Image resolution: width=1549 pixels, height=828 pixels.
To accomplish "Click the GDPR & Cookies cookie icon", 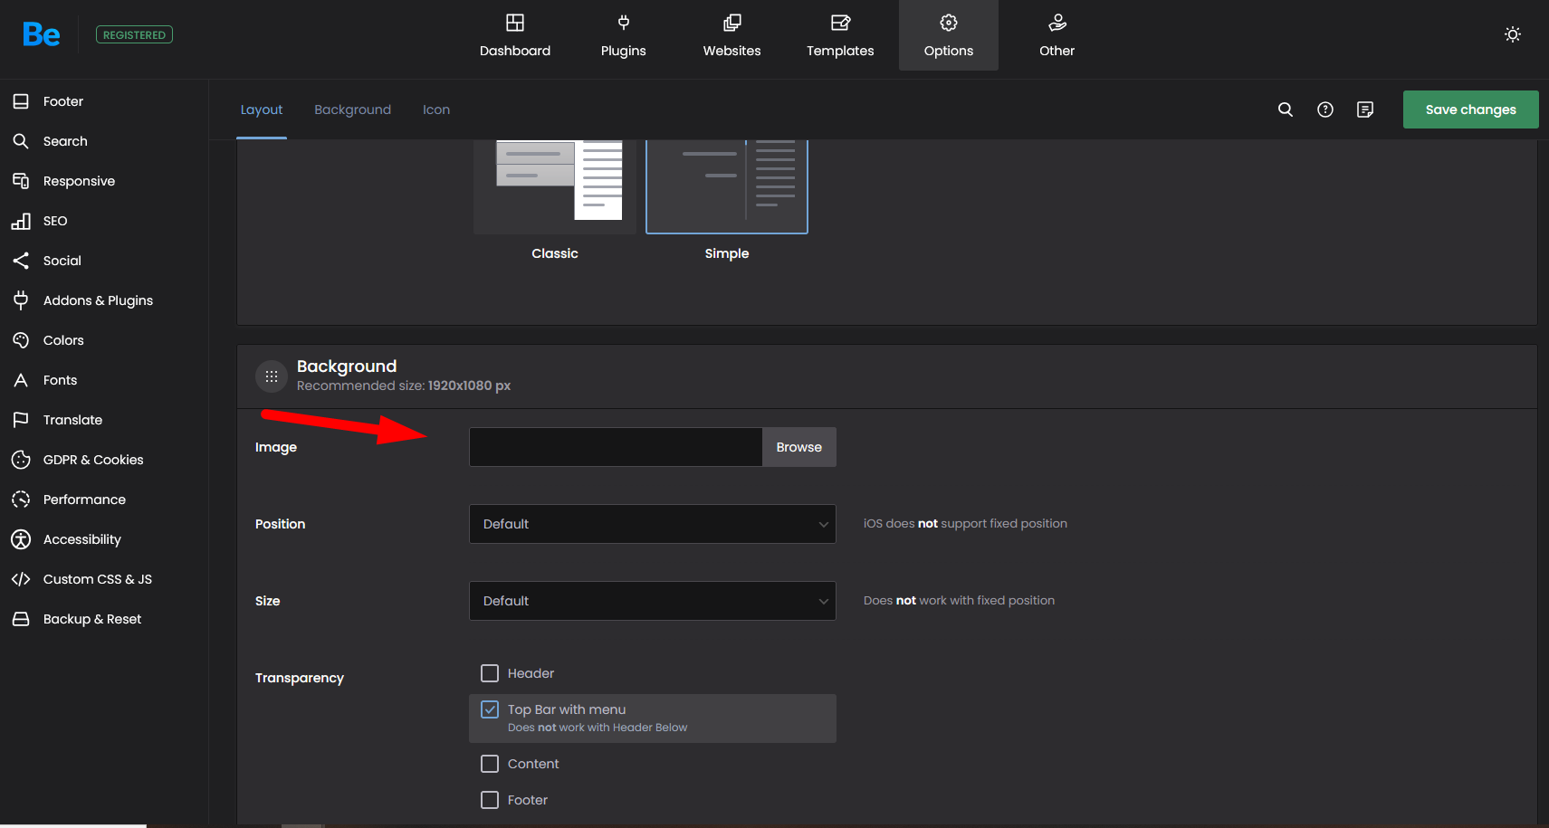I will click(21, 460).
